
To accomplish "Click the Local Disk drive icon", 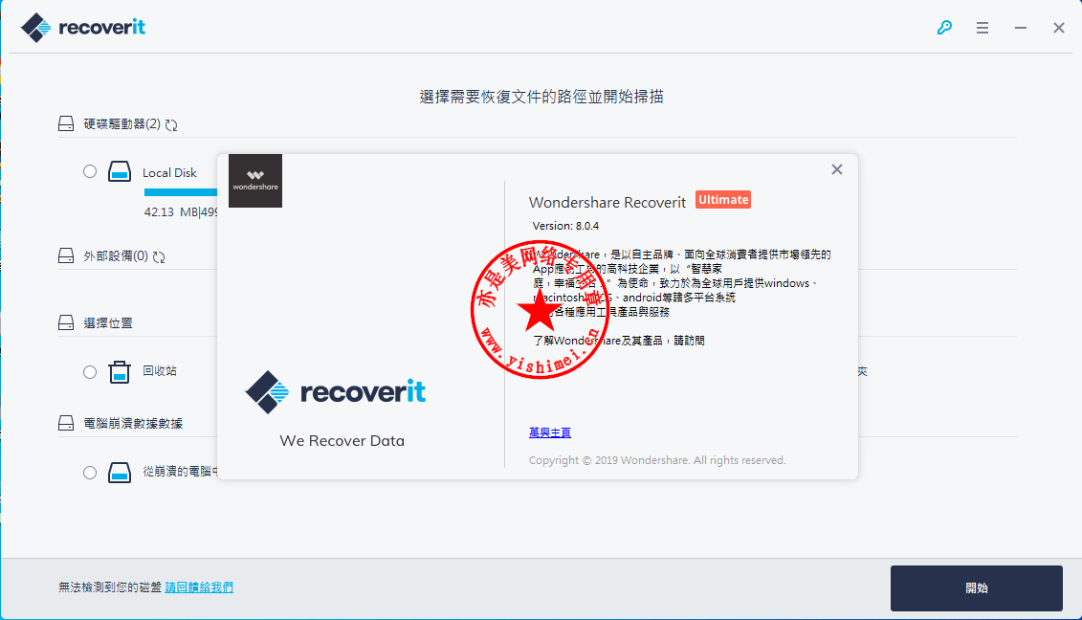I will click(x=120, y=171).
